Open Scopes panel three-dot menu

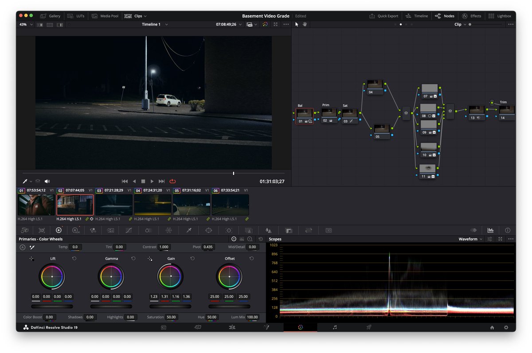pos(510,239)
